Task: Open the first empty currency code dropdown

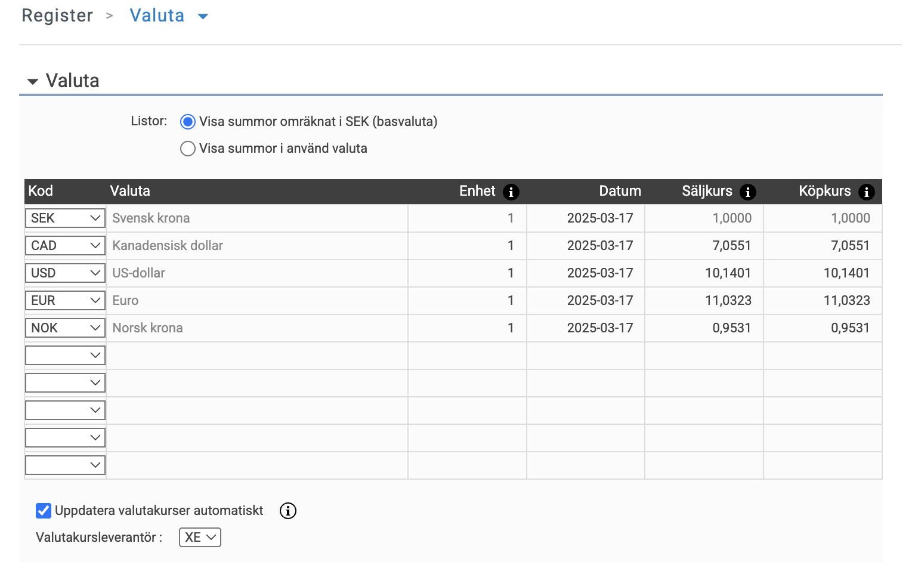Action: point(65,356)
